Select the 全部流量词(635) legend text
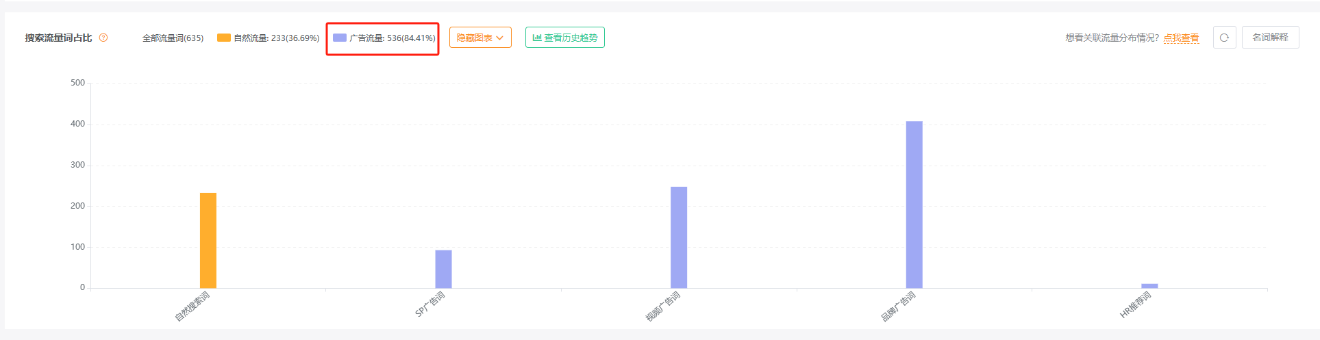Screen dimensions: 1320x340 [173, 38]
